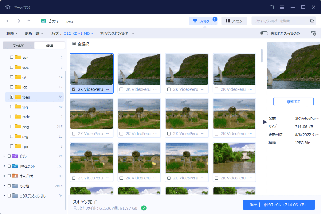Select the tga tree item
Viewport: 321px width, 214px height.
coord(35,146)
